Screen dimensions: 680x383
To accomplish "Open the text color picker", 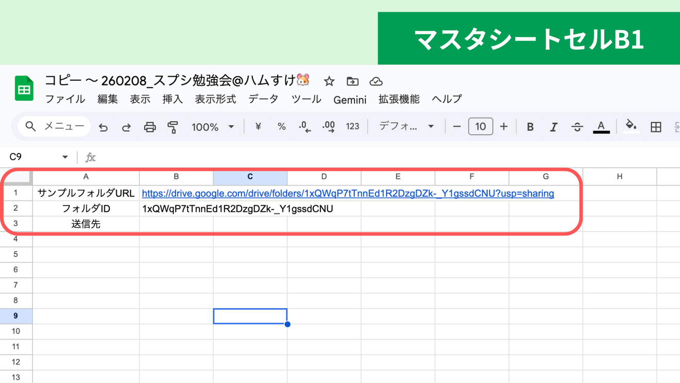I will (601, 127).
